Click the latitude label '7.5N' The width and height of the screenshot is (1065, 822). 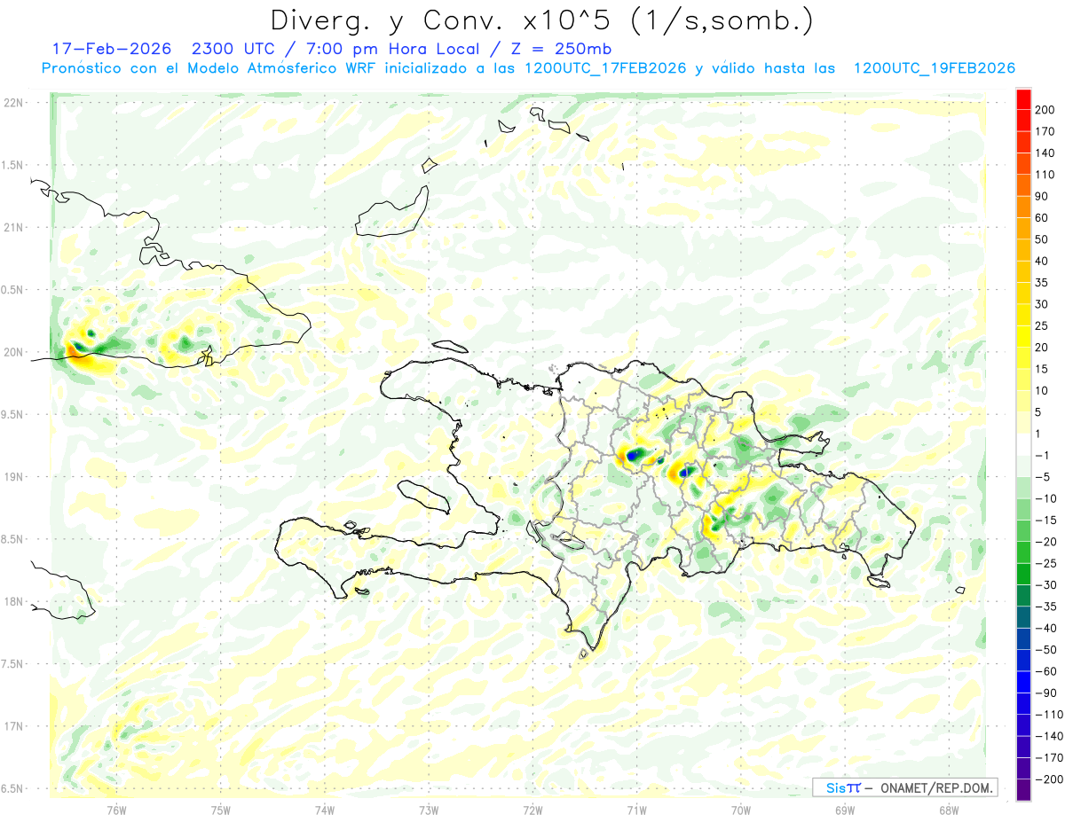(x=12, y=665)
